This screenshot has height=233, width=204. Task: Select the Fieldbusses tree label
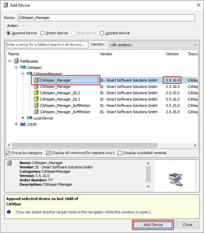click(29, 61)
